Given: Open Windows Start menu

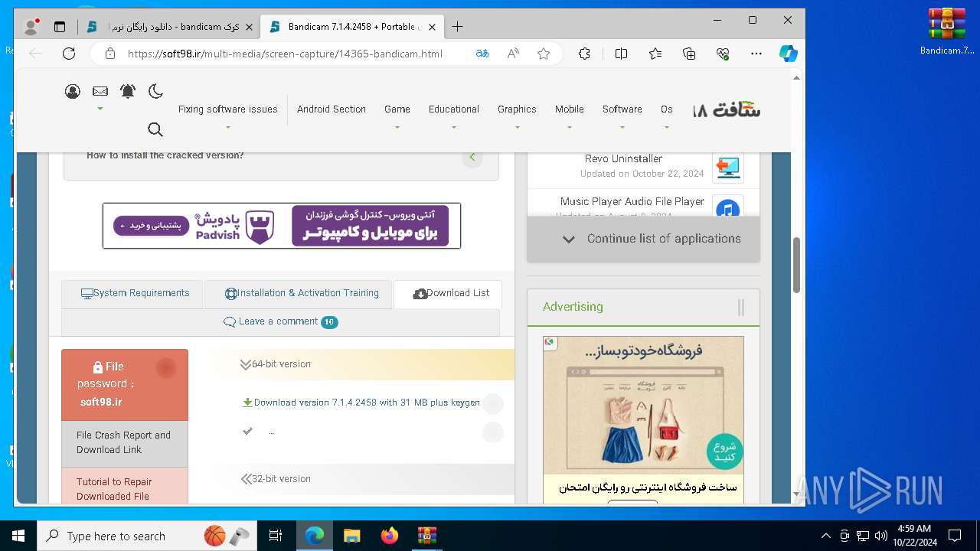Looking at the screenshot, I should [18, 536].
